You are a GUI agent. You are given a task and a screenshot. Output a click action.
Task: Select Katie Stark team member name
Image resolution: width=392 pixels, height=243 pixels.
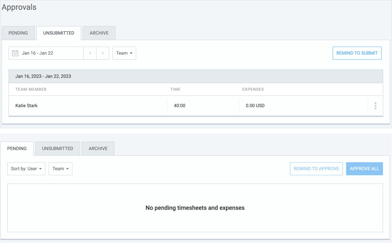click(x=26, y=106)
